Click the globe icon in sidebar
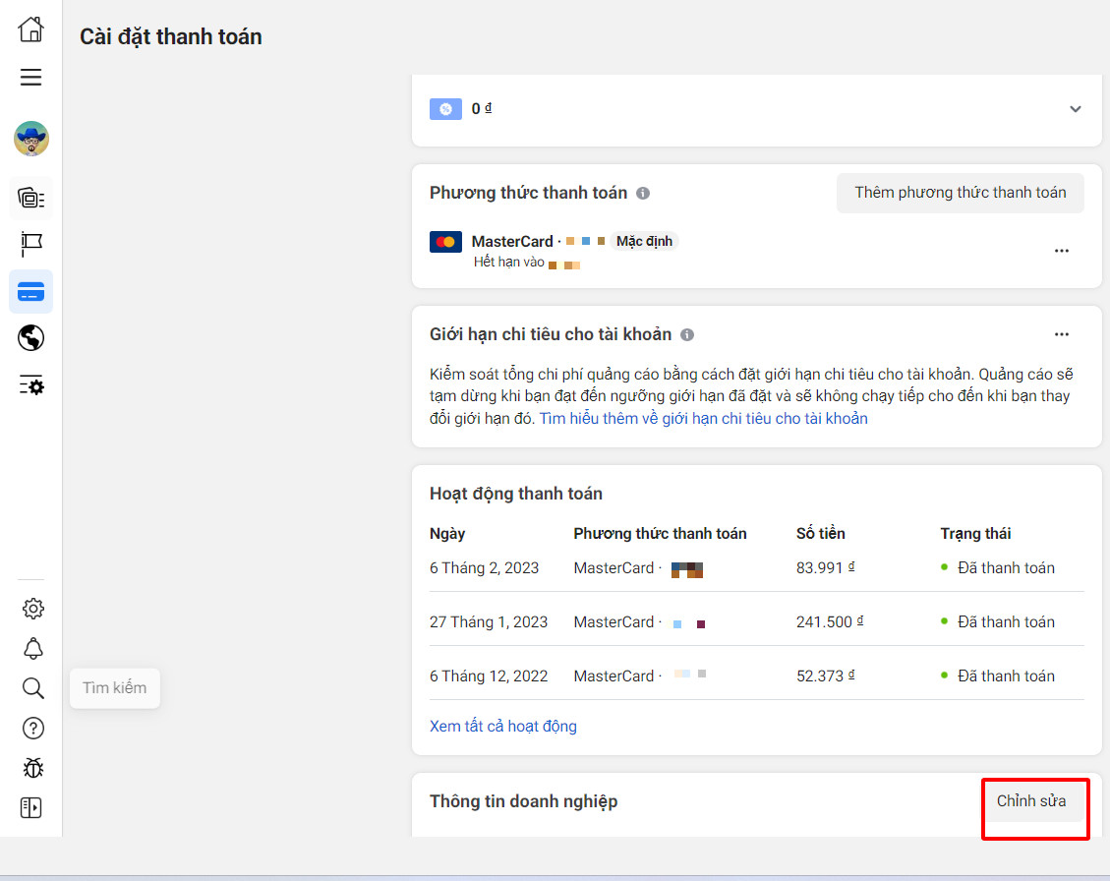The height and width of the screenshot is (881, 1110). pyautogui.click(x=31, y=338)
